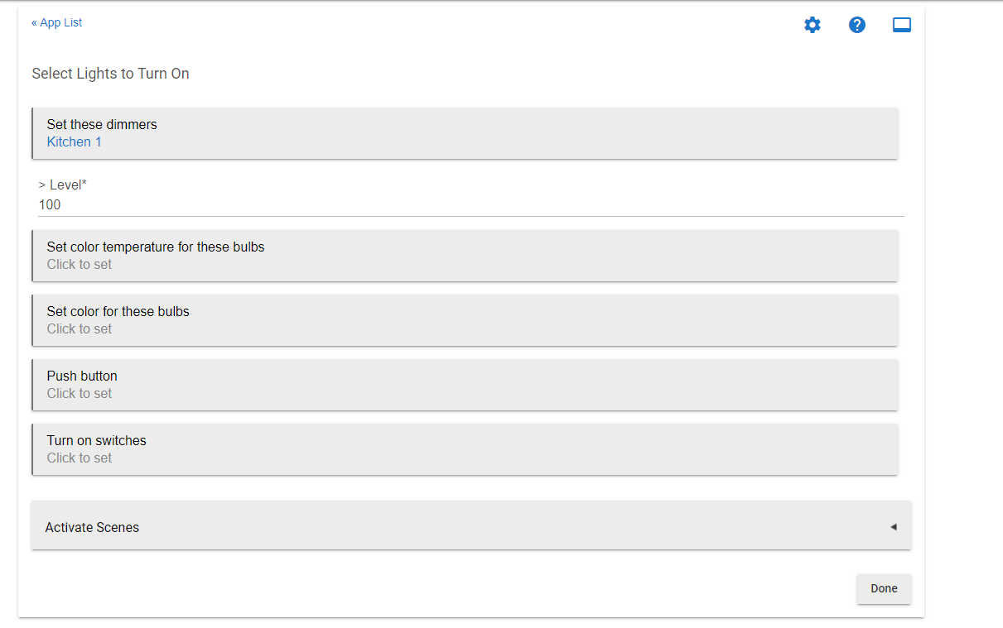Click the Kitchen 1 device name
1003x628 pixels.
coord(74,141)
